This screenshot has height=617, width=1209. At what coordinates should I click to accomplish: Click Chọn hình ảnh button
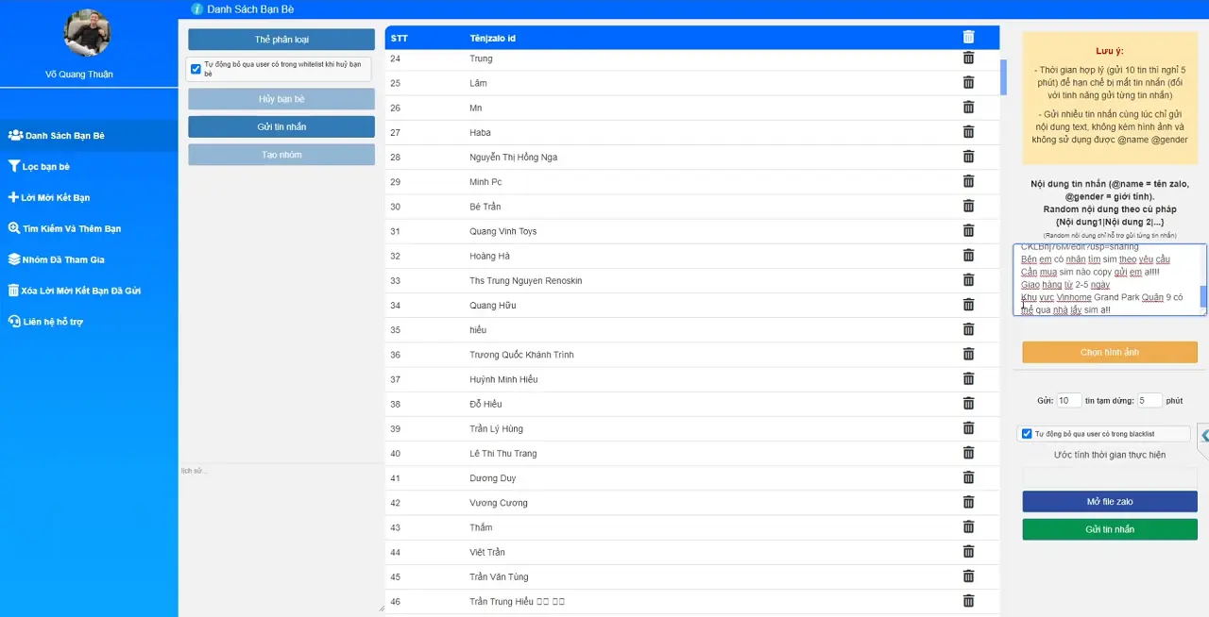click(1109, 352)
